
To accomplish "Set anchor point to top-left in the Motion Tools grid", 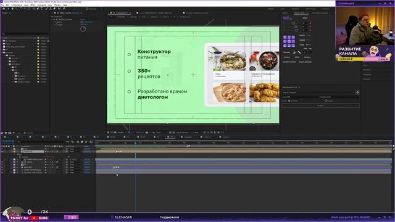I will tap(285, 37).
